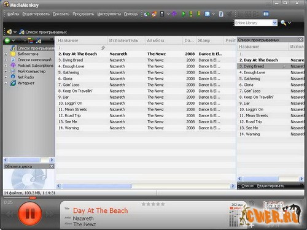307x230 pixels.
Task: Click the green round add button in tree panel
Action: 7,40
